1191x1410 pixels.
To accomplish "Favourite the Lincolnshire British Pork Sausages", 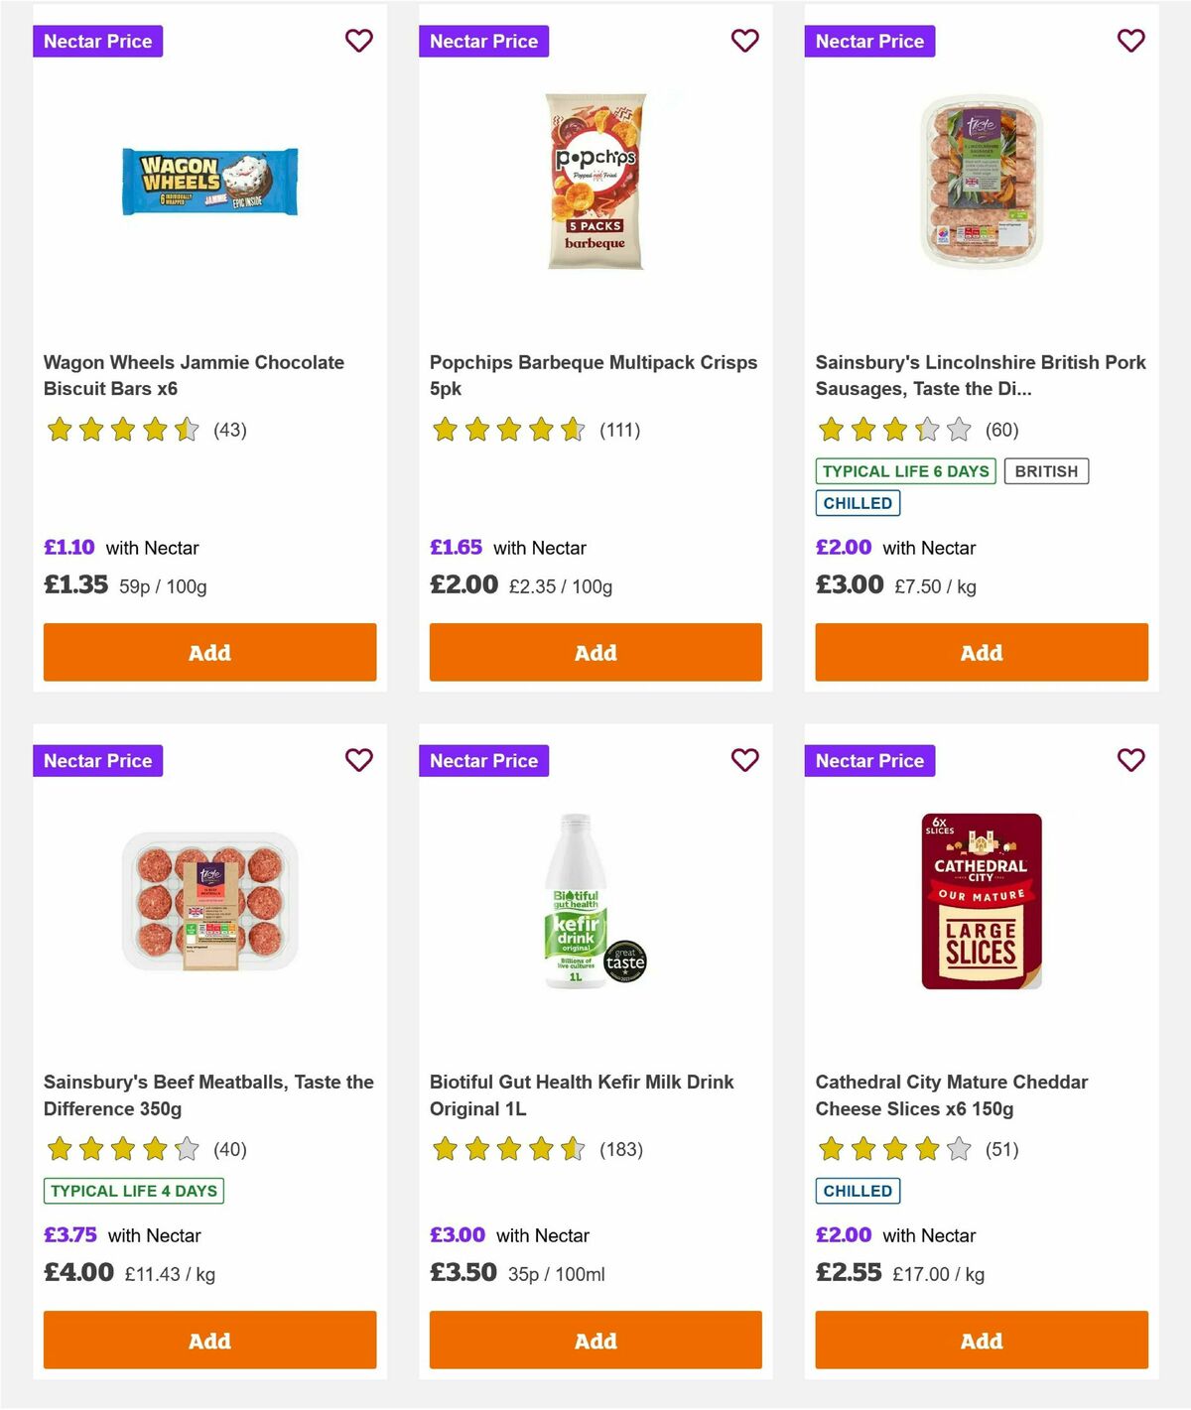I will (1130, 41).
